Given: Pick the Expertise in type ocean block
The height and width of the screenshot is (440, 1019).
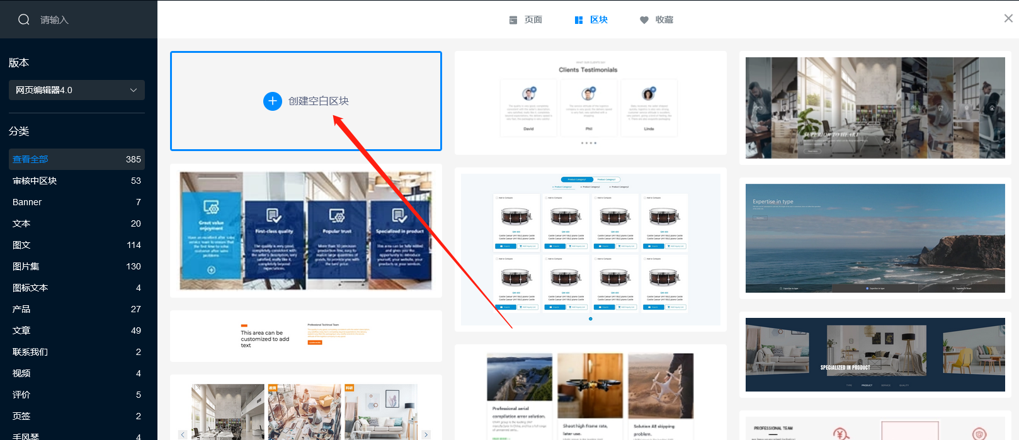Looking at the screenshot, I should (x=875, y=238).
